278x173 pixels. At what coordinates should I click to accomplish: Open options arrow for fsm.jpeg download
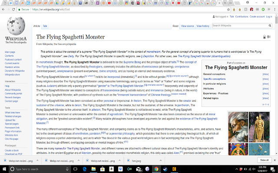[x=161, y=160]
